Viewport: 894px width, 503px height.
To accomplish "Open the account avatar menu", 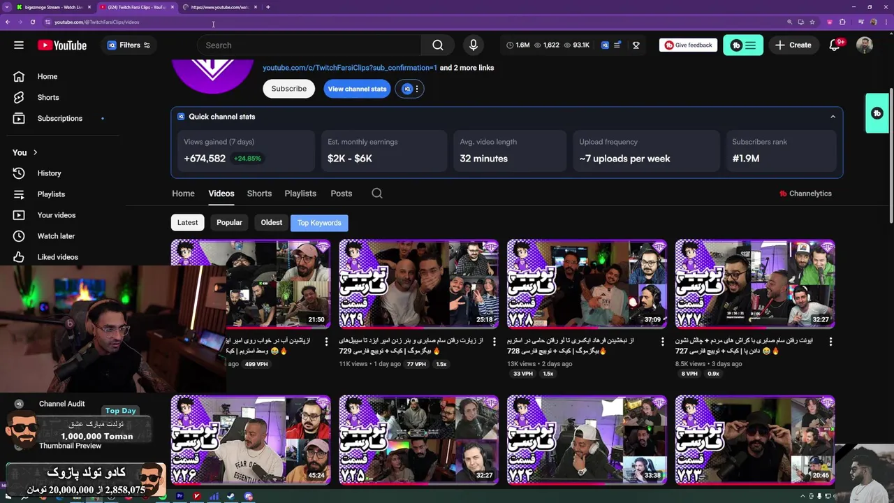I will (x=865, y=45).
